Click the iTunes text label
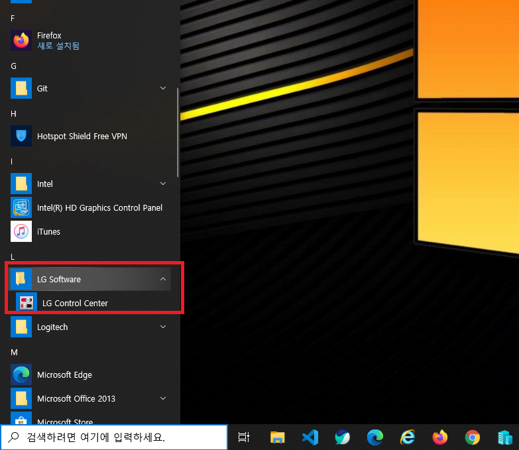The height and width of the screenshot is (450, 519). coord(48,231)
